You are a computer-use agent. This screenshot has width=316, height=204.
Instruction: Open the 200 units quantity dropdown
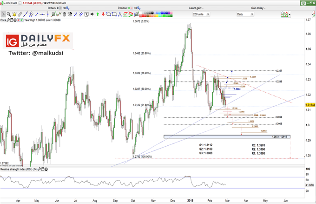[x=201, y=14]
